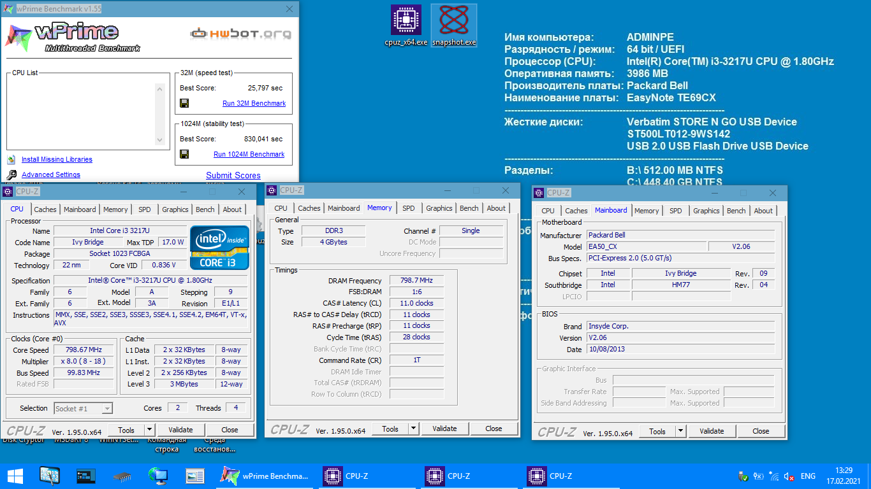This screenshot has width=871, height=489.
Task: Open Graphics tab in the Memory window
Action: tap(439, 208)
